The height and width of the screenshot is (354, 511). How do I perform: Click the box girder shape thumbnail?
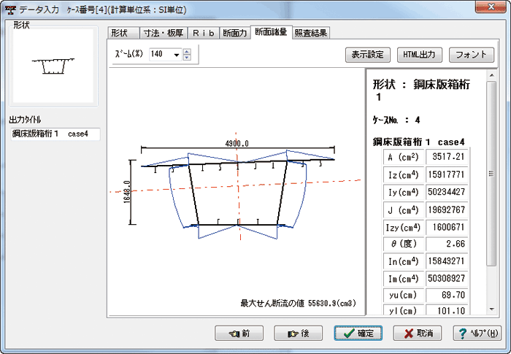pyautogui.click(x=53, y=66)
